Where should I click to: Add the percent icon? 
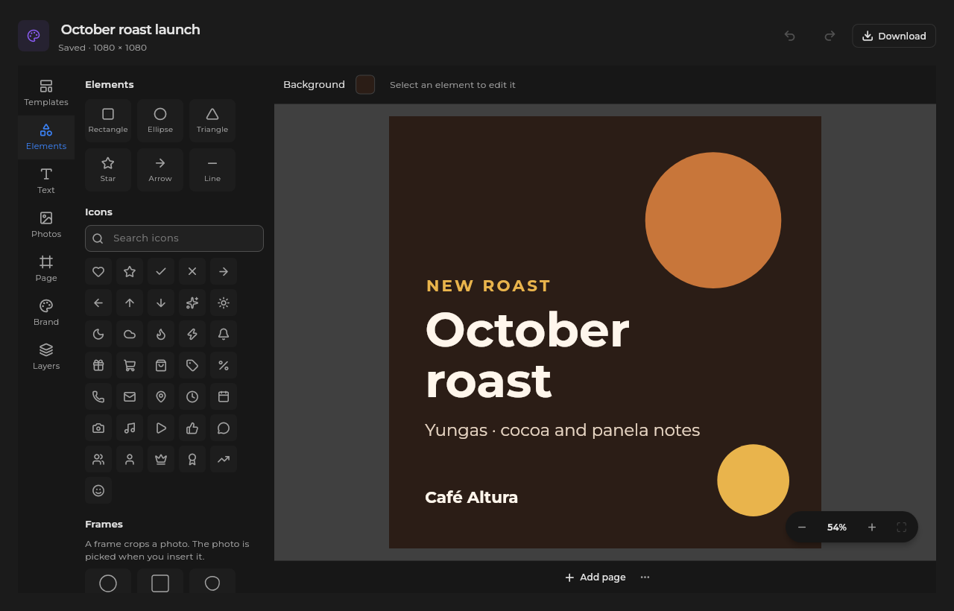[224, 365]
